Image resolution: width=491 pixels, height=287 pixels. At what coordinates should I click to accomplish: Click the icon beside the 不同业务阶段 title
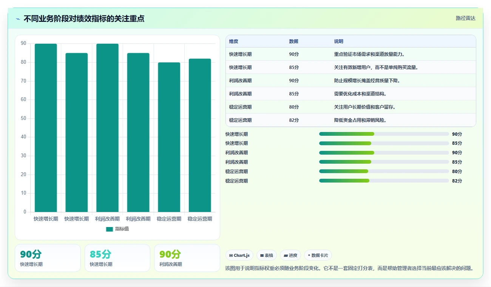coord(18,19)
